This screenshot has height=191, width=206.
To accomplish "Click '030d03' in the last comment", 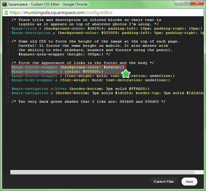I will coord(152,102).
